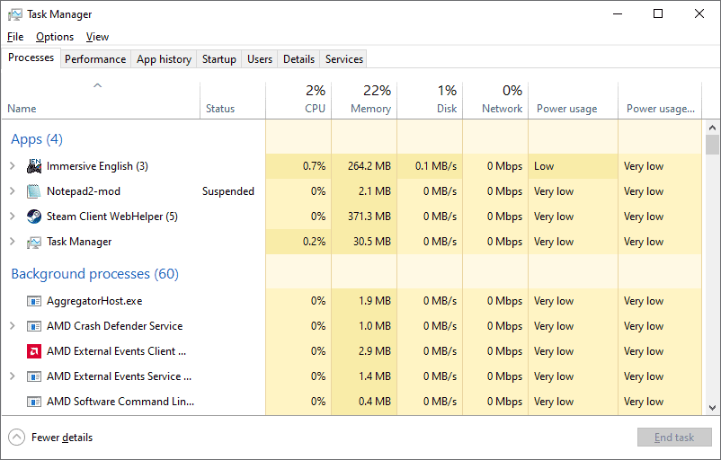The height and width of the screenshot is (460, 721).
Task: Select the AMD Crash Defender Service name
Action: [115, 326]
